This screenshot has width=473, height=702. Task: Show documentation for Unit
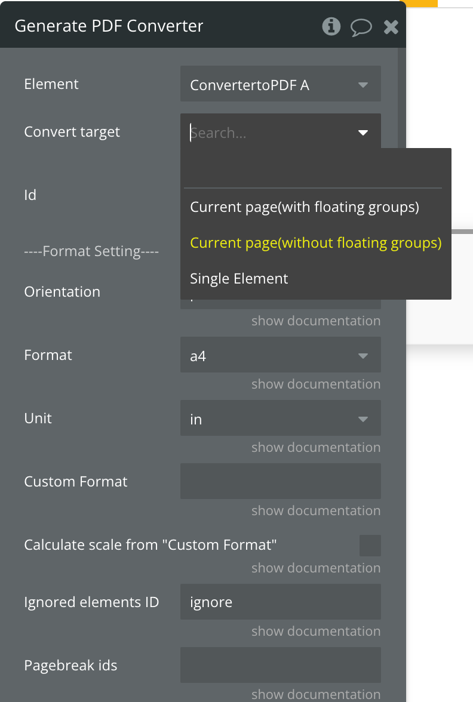point(316,447)
